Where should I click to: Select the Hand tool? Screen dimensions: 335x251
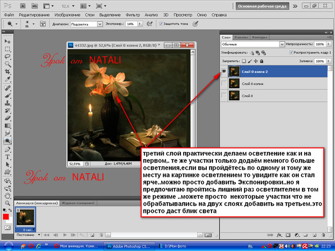(8, 196)
